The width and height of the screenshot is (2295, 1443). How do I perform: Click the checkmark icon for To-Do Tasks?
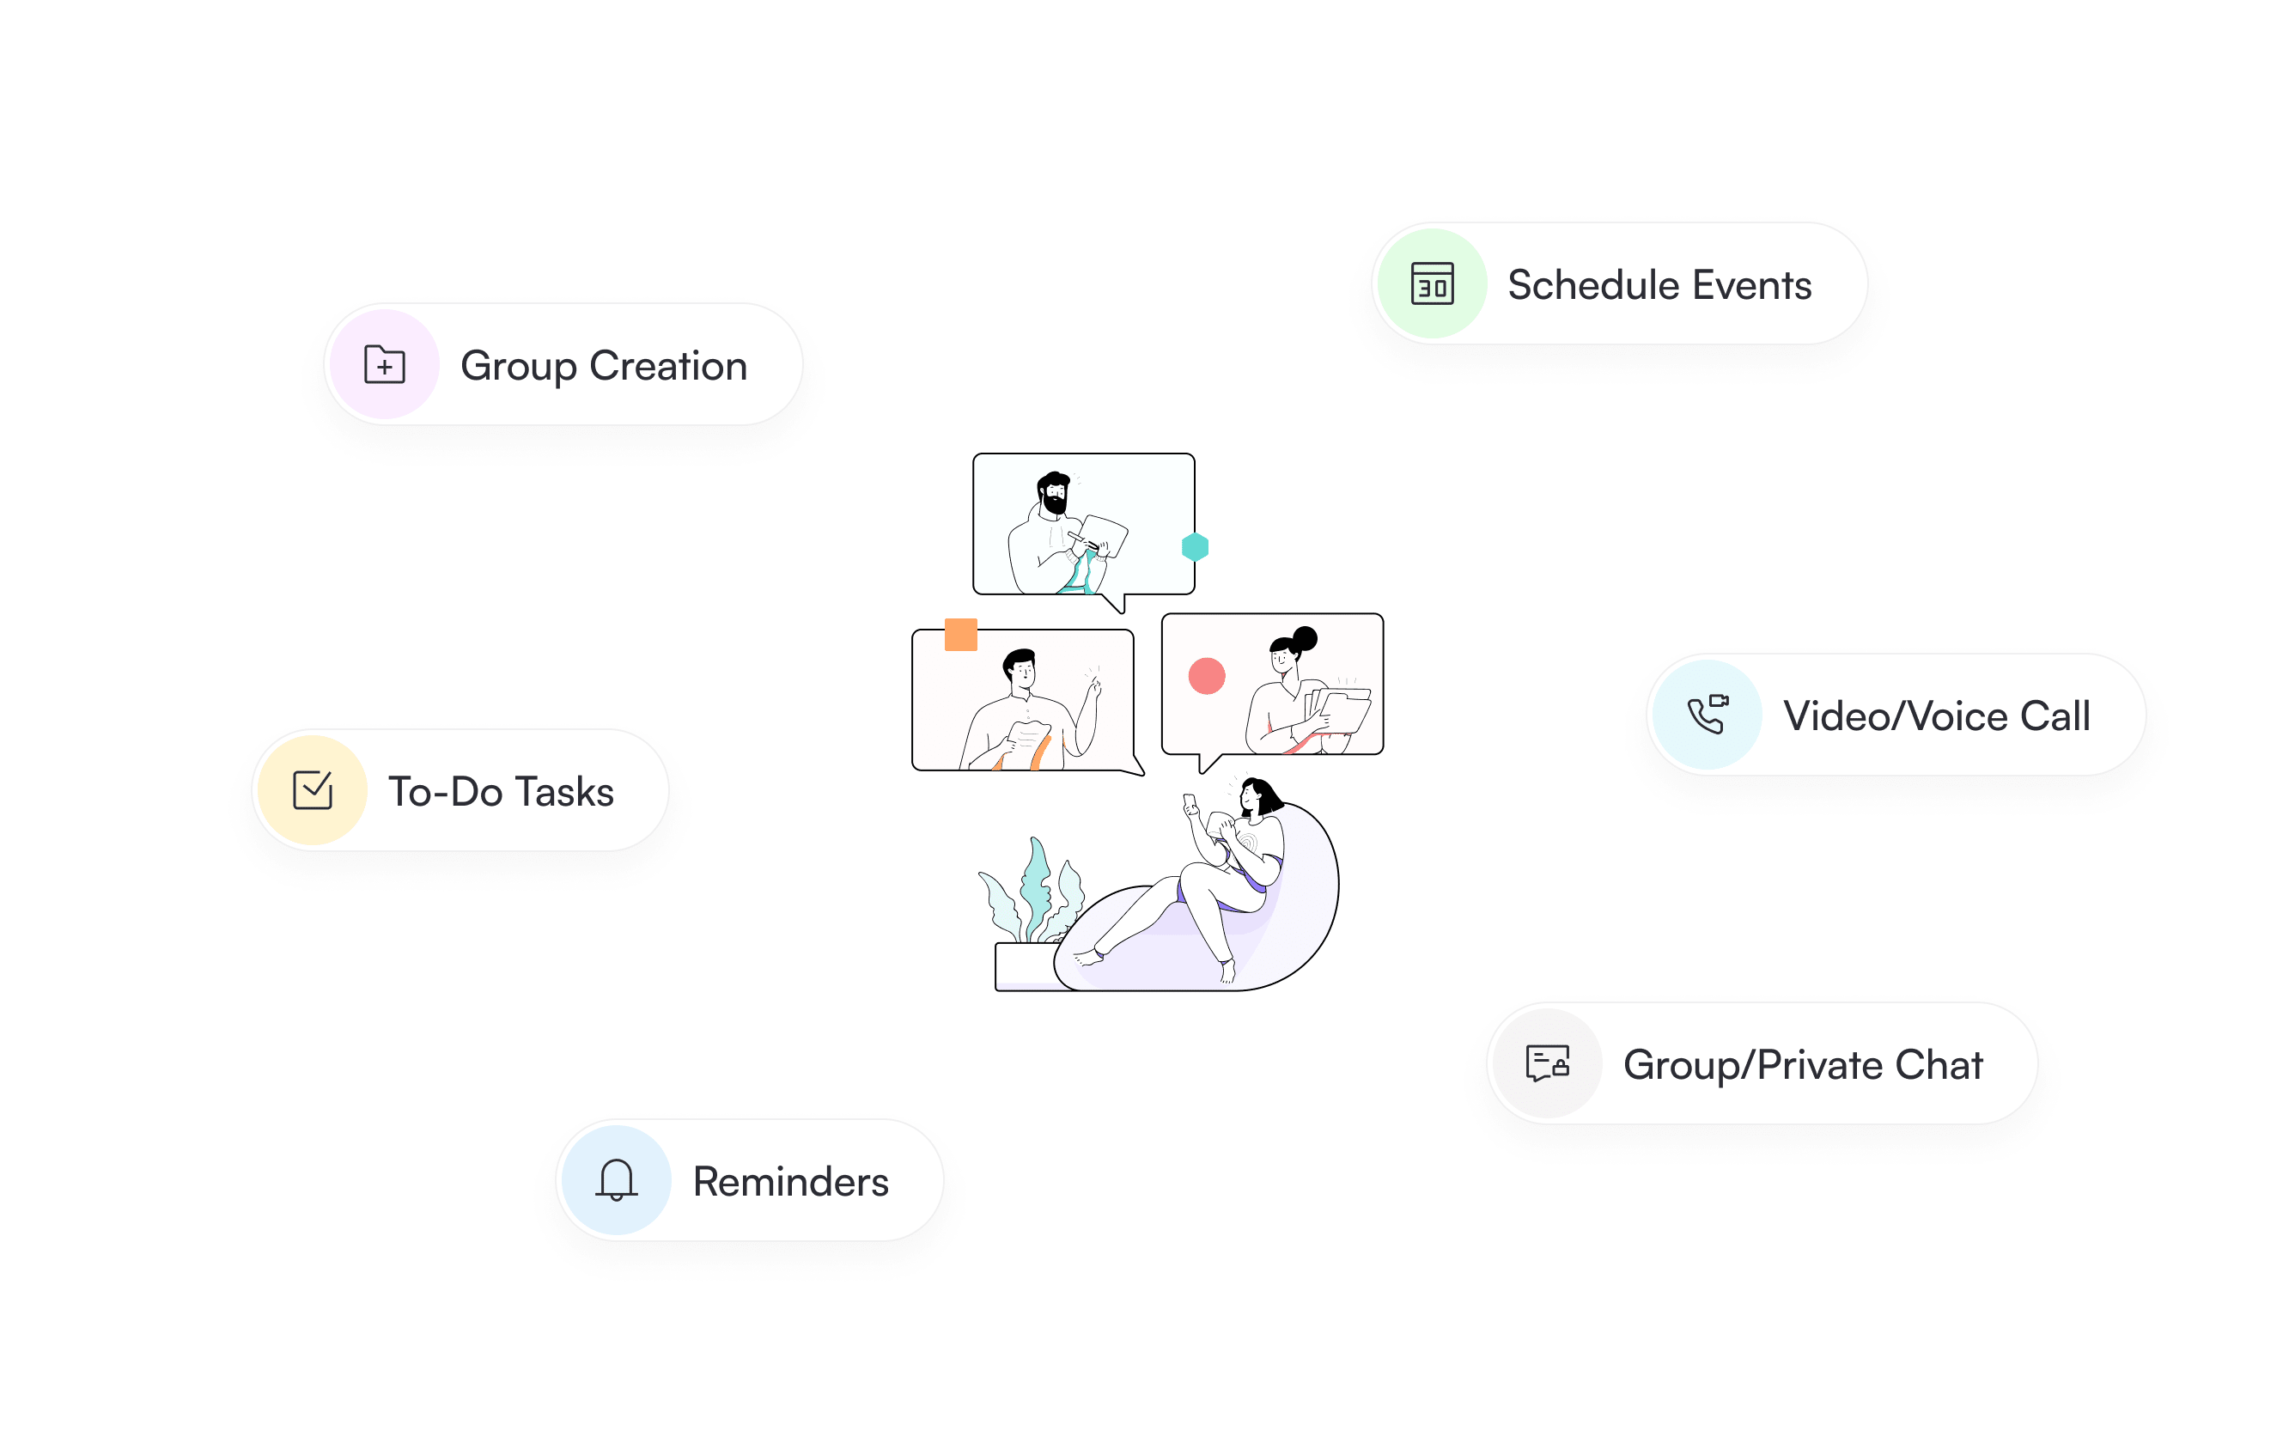pyautogui.click(x=313, y=790)
